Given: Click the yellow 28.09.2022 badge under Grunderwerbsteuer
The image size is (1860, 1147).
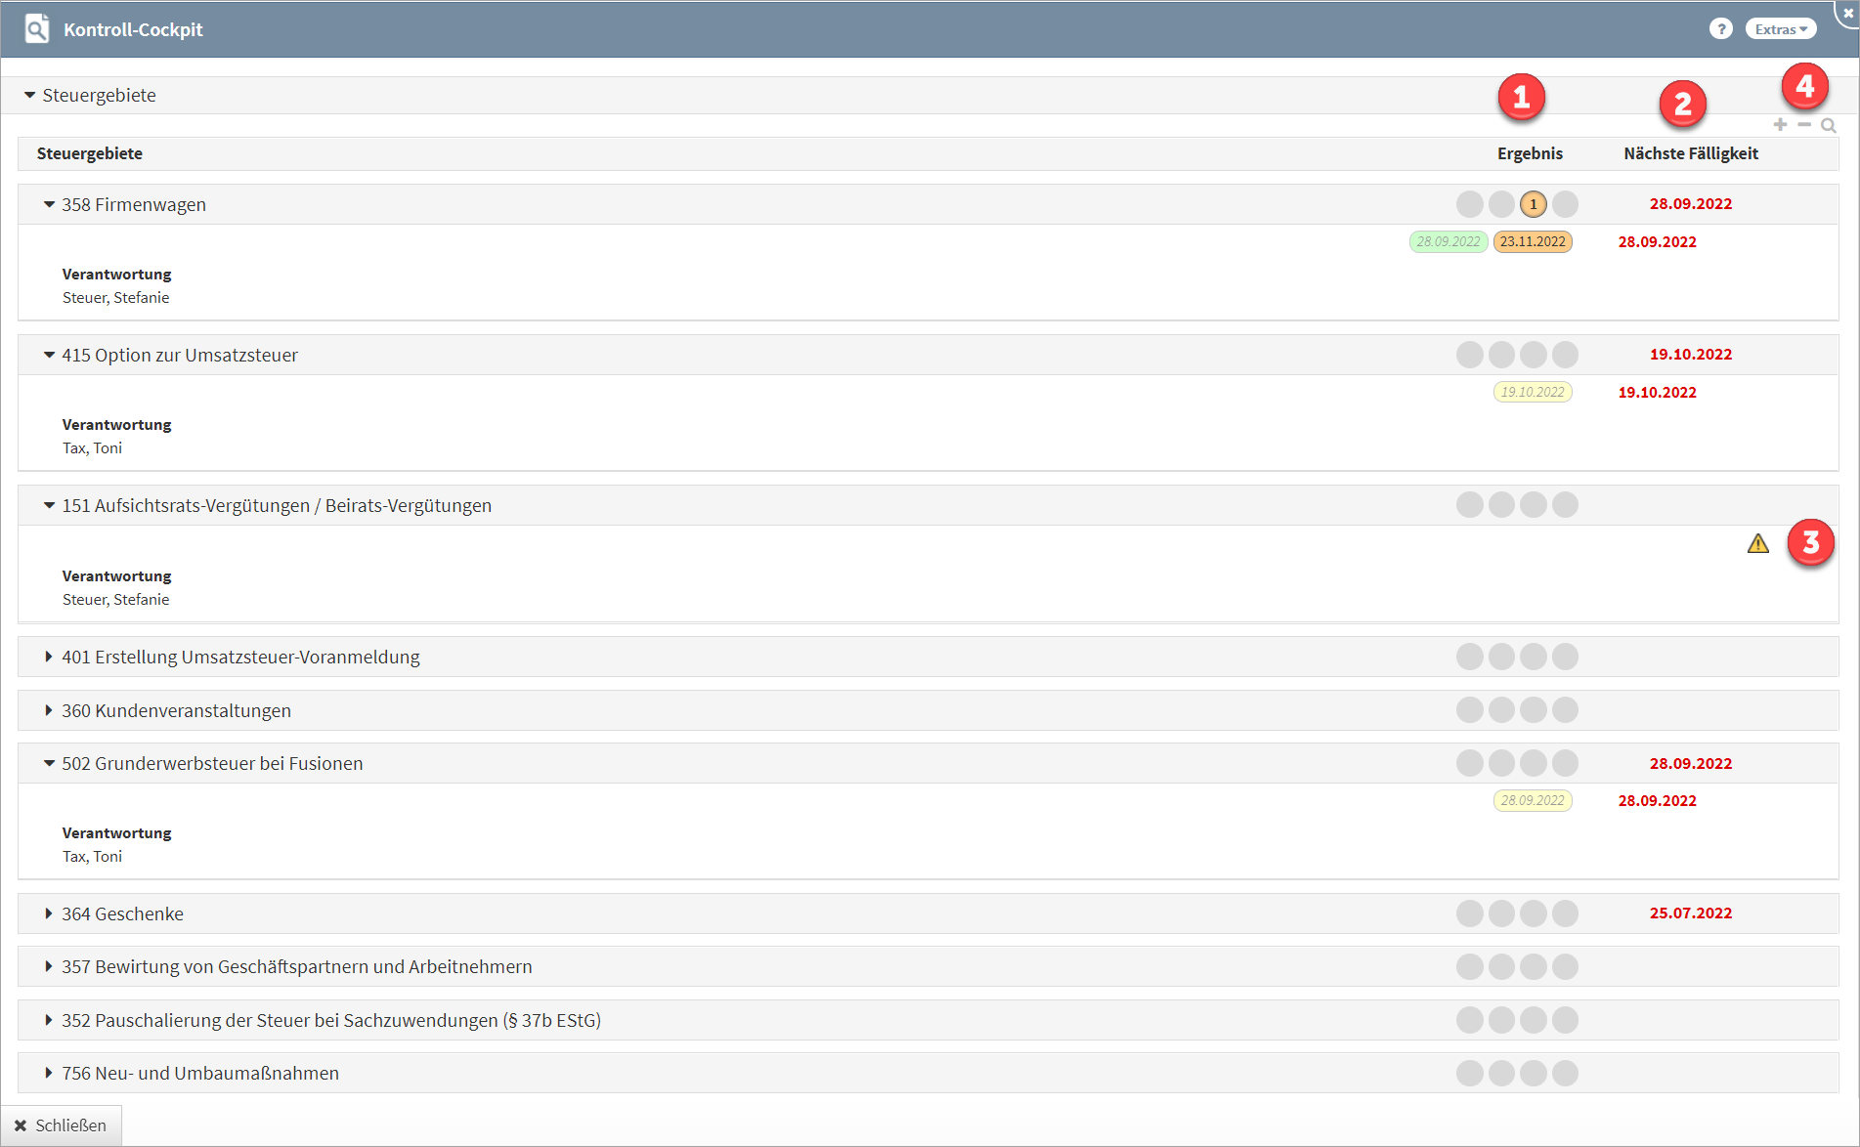Looking at the screenshot, I should (x=1533, y=800).
